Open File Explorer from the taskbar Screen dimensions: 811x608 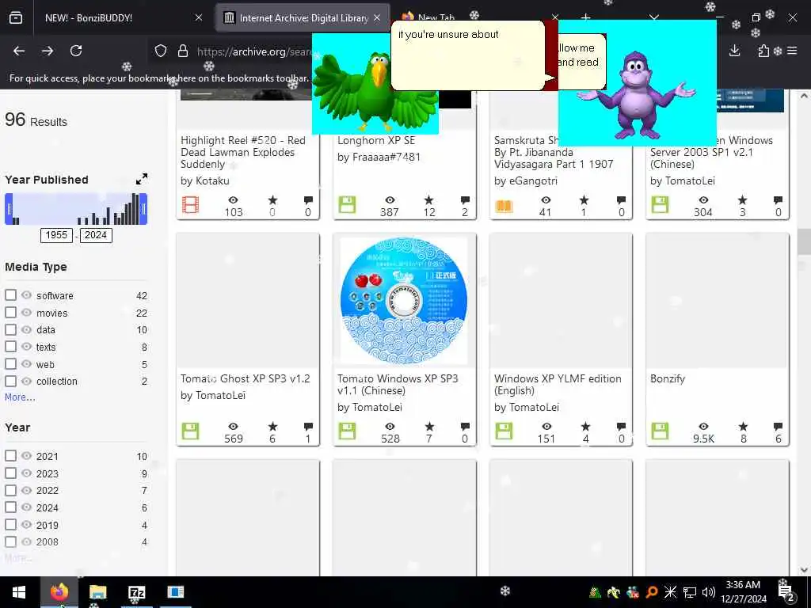click(97, 592)
